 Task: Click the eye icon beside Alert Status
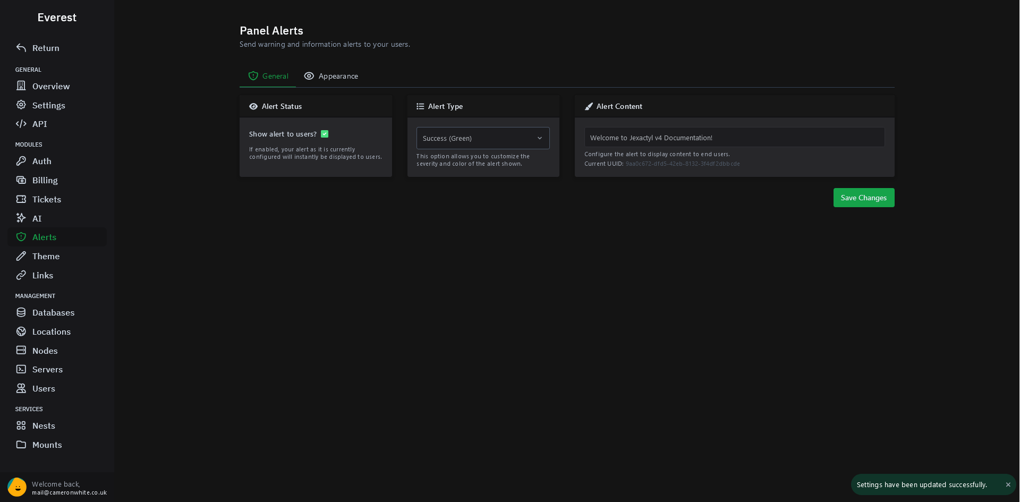click(253, 106)
